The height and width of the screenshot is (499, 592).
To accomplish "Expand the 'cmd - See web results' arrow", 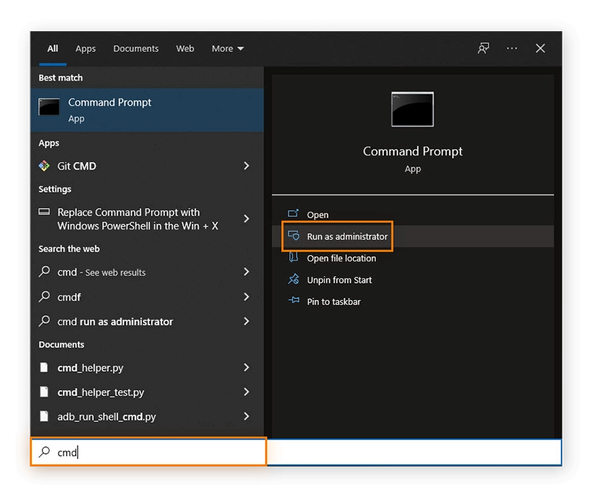I will (246, 272).
